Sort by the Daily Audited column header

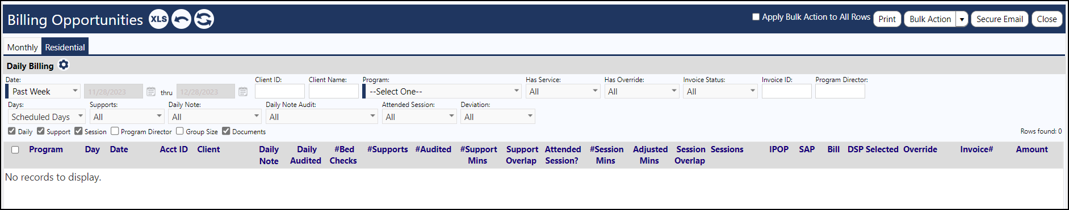[x=306, y=155]
